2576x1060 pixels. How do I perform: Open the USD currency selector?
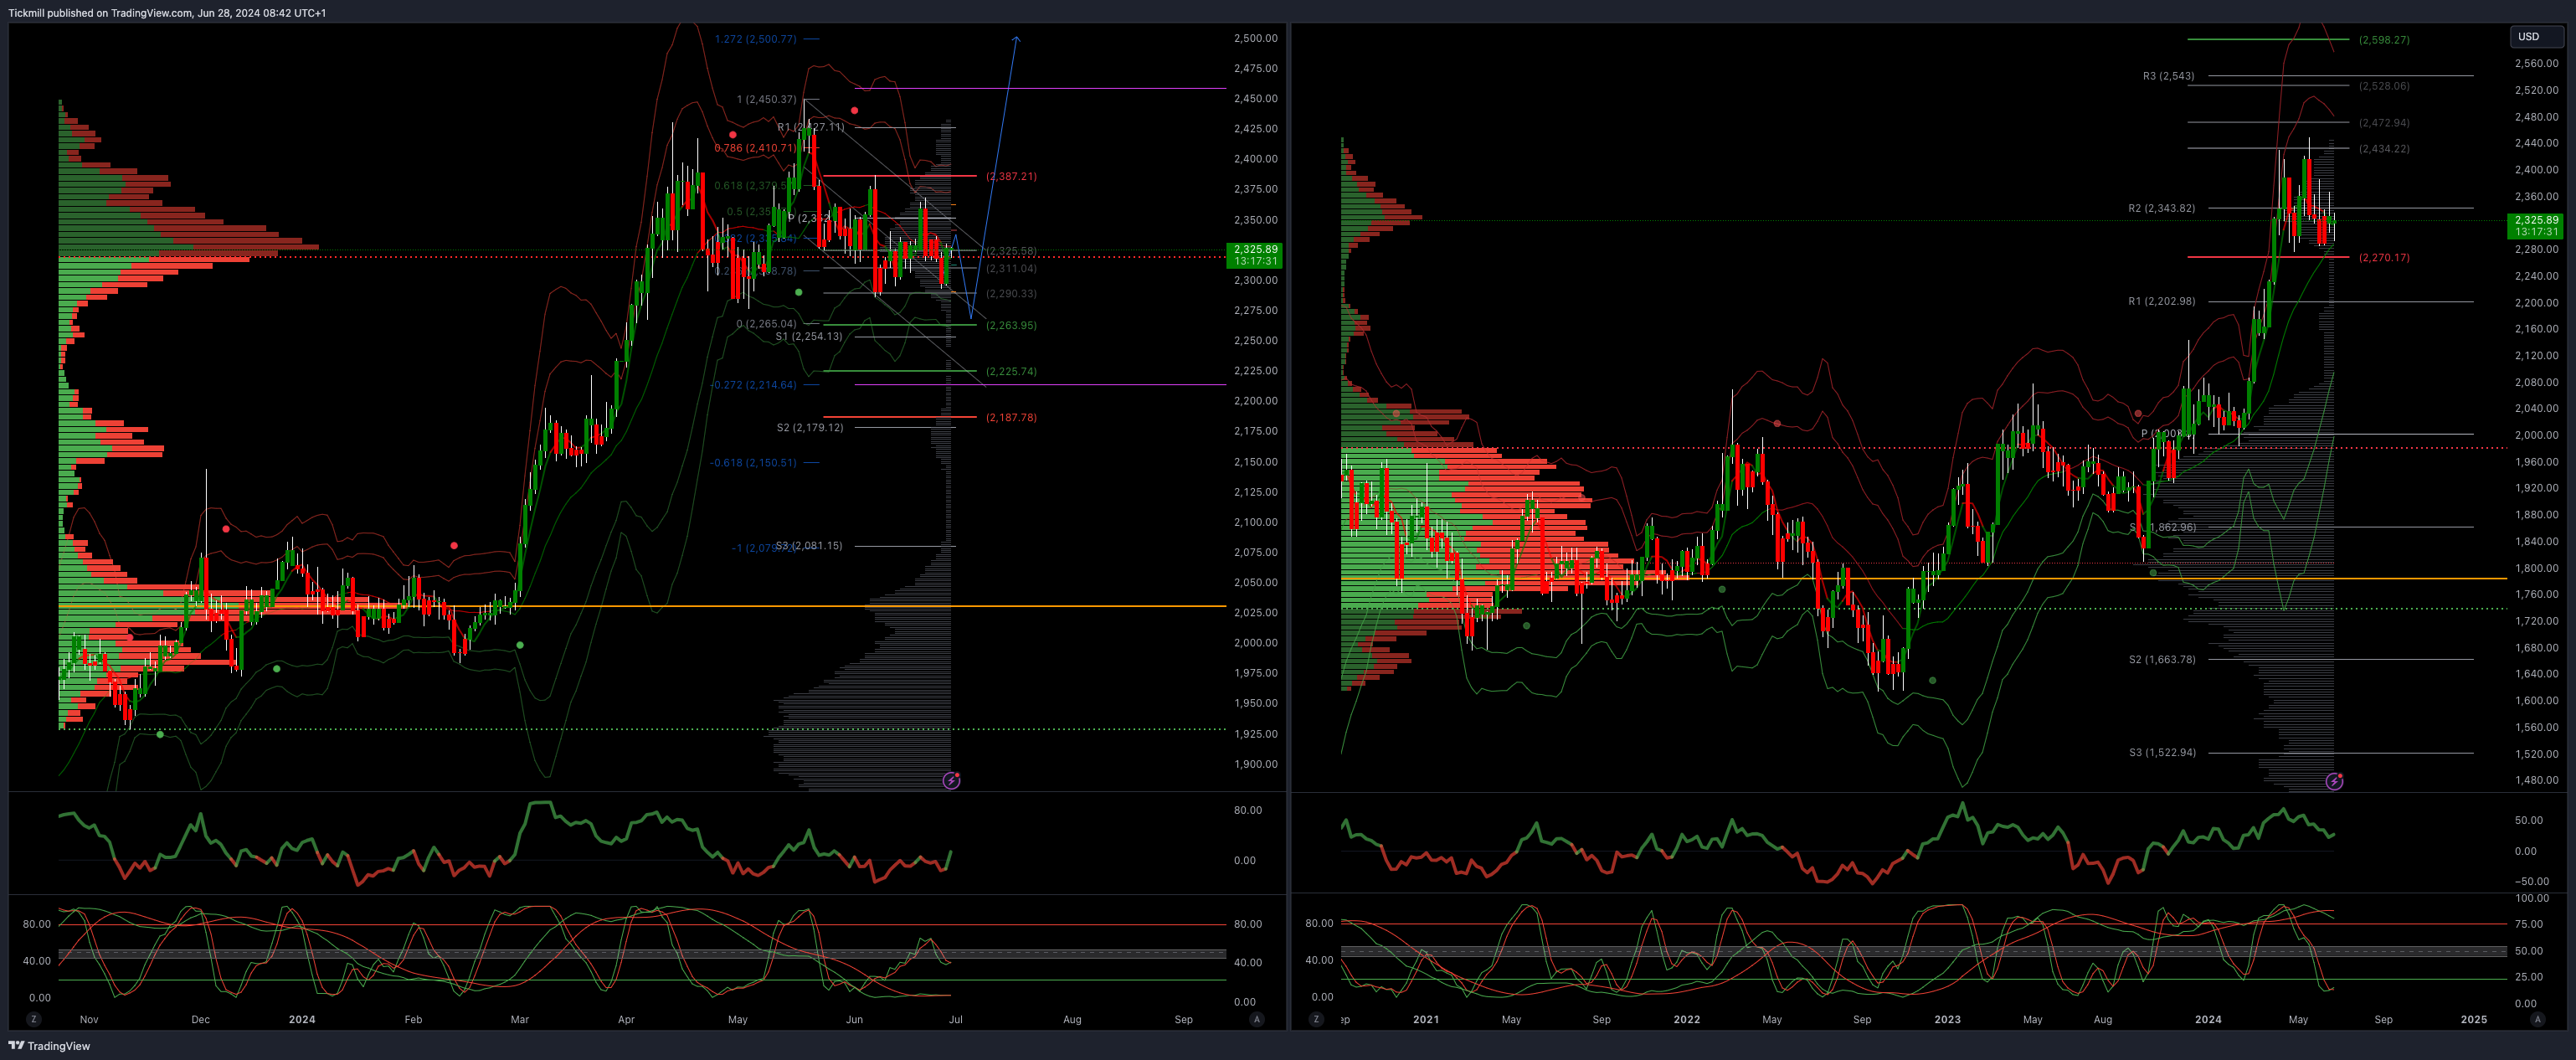(2536, 36)
